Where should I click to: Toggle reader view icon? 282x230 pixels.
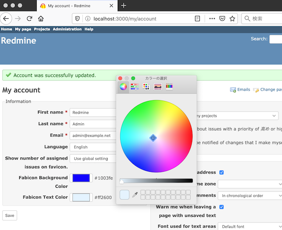pyautogui.click(x=197, y=18)
